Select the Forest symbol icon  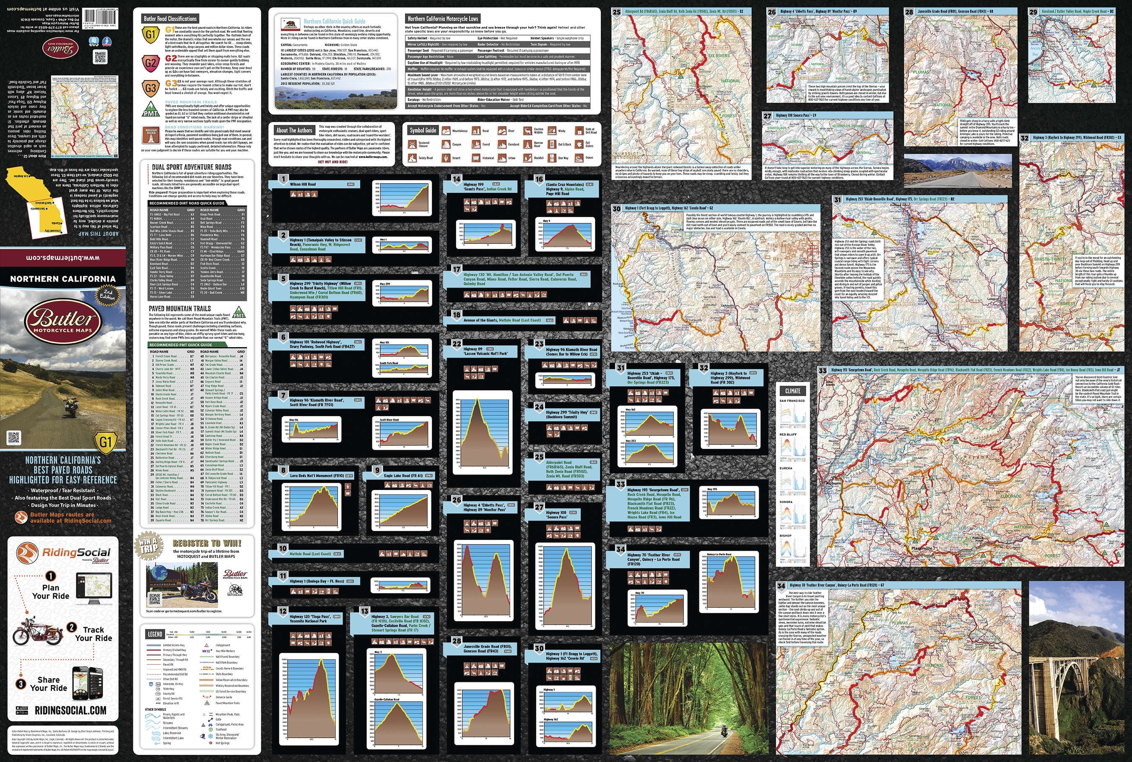476,144
